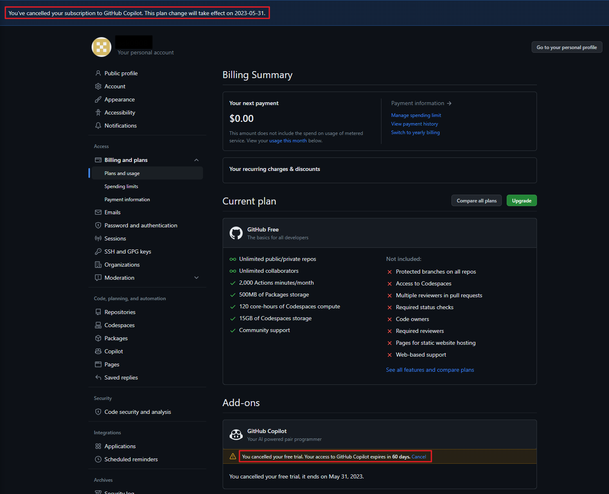Click the $0.00 next payment amount
Viewport: 609px width, 494px height.
[x=241, y=119]
